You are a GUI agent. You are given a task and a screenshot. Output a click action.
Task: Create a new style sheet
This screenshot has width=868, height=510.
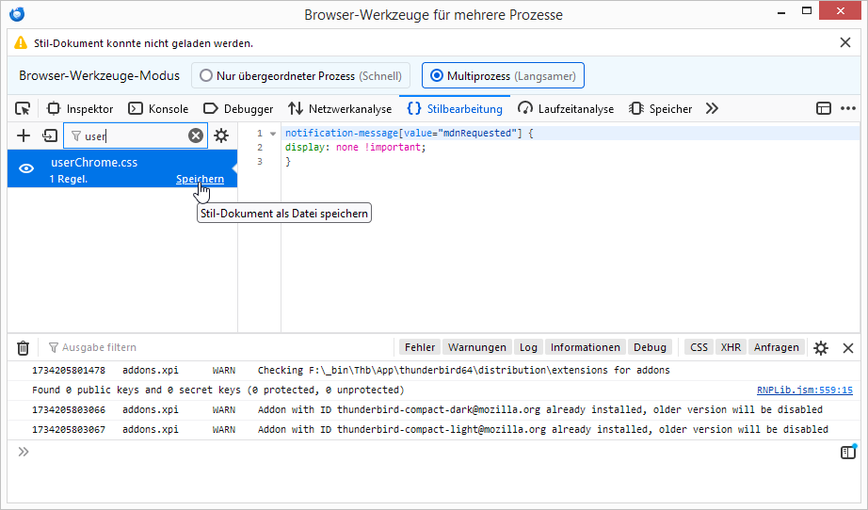click(x=24, y=135)
